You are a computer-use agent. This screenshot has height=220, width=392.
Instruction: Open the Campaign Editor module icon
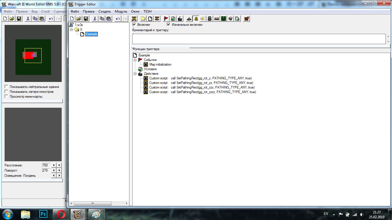(217, 19)
